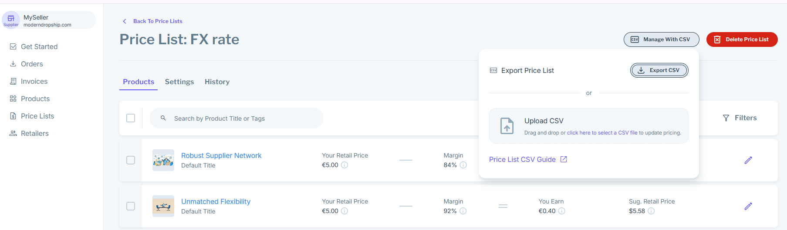Click info icon by Robust Supplier retail price
Screen dimensions: 787x230
(345, 165)
